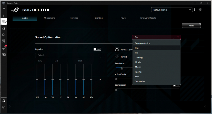
Task: Switch to the Power tab
Action: [x=124, y=18]
